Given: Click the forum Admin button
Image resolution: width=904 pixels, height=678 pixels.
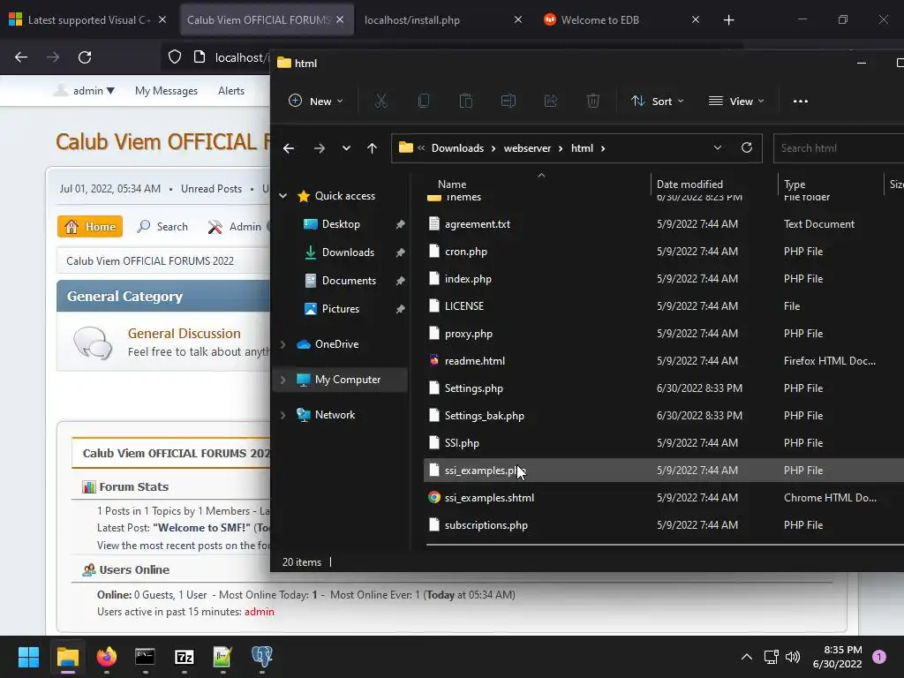Looking at the screenshot, I should pos(235,227).
